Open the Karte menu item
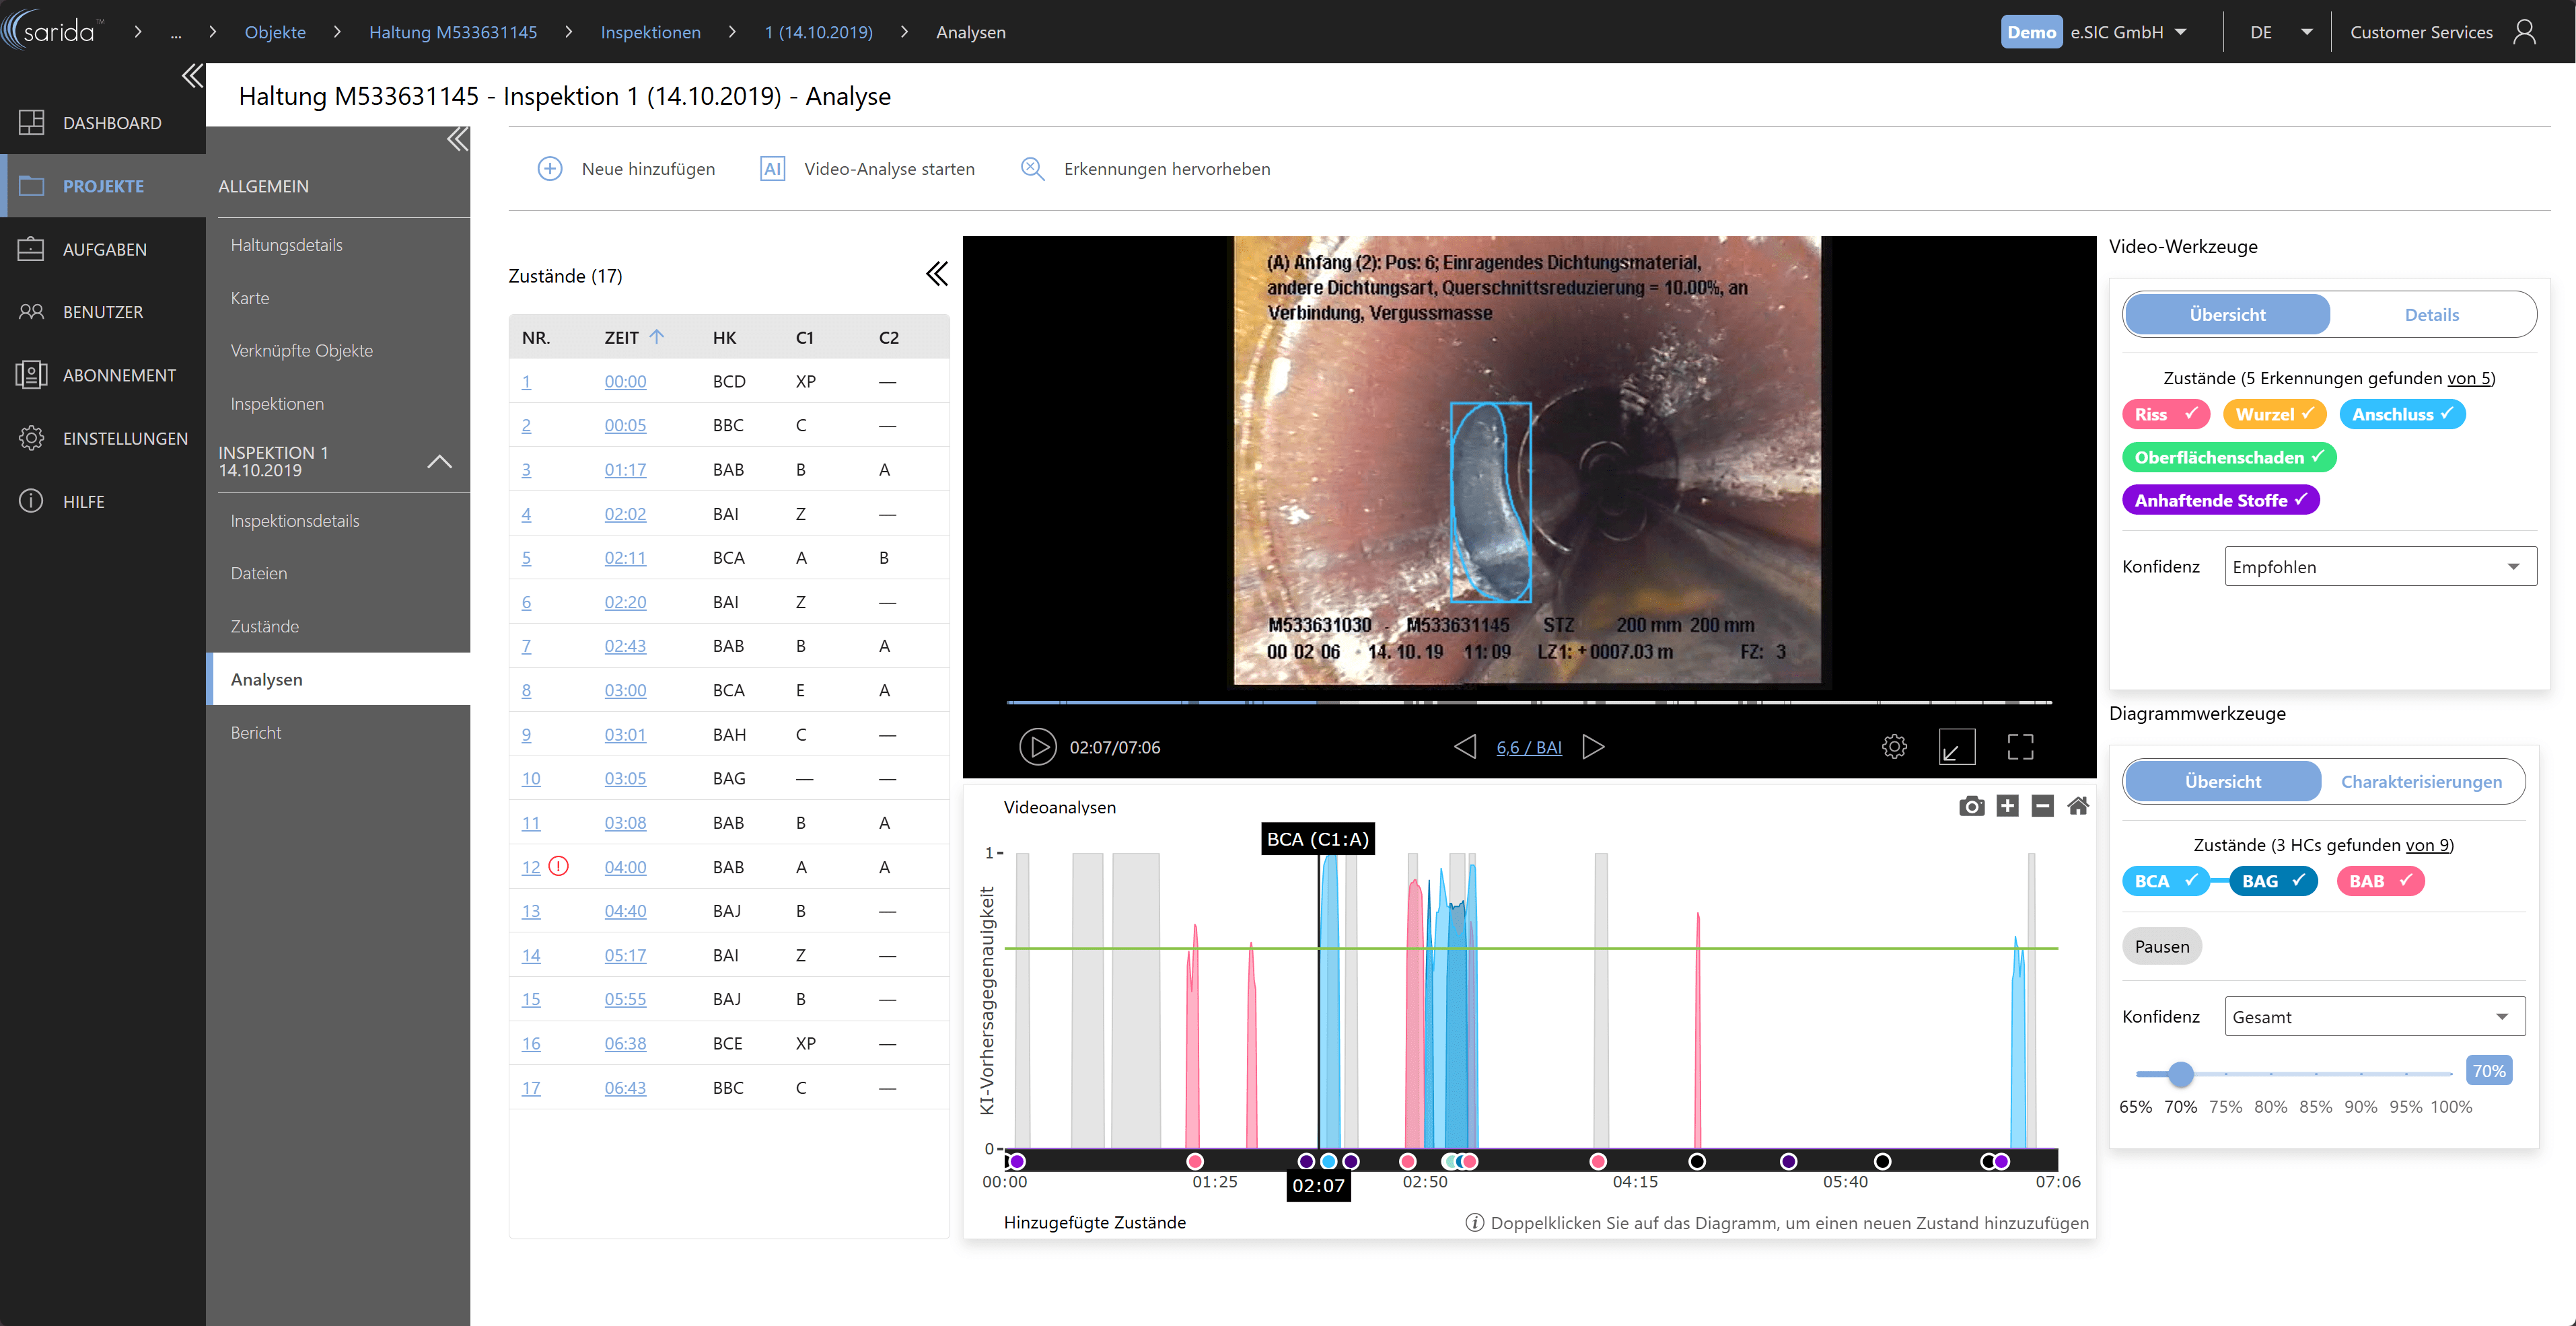 tap(249, 298)
